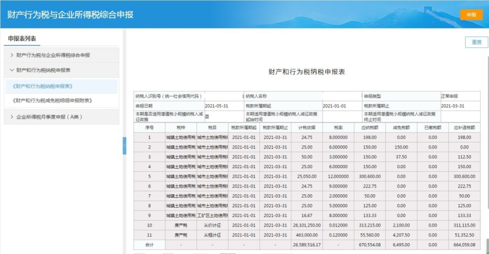Screen dimensions: 489x254
Task: Click the 应补退税额 column header
Action: coord(465,127)
